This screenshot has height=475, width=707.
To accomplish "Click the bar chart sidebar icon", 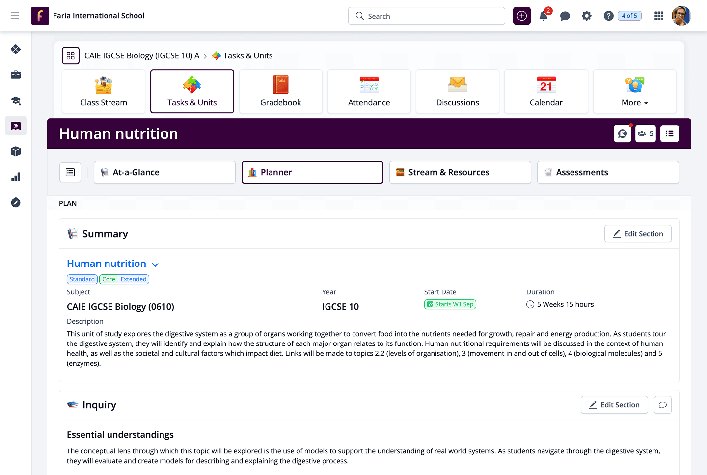I will tap(16, 177).
